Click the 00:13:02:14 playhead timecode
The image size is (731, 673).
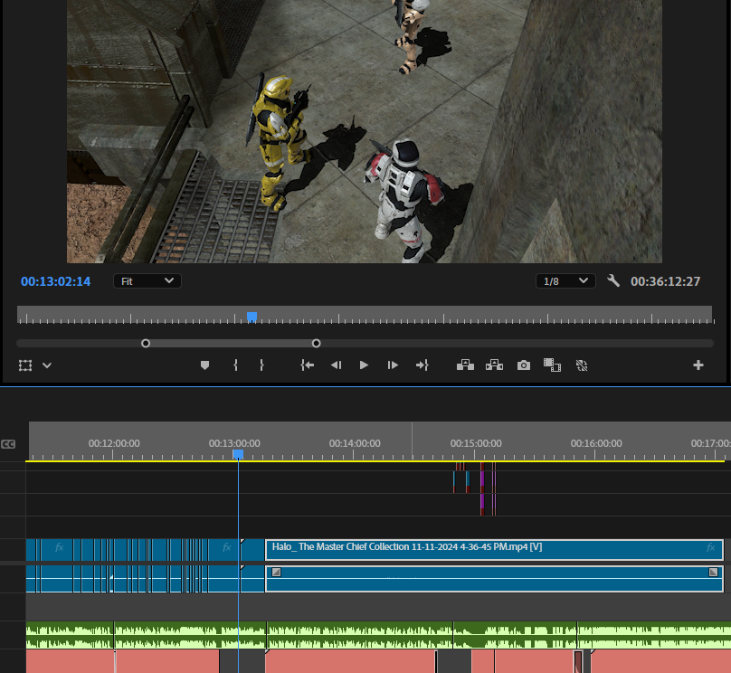(56, 281)
